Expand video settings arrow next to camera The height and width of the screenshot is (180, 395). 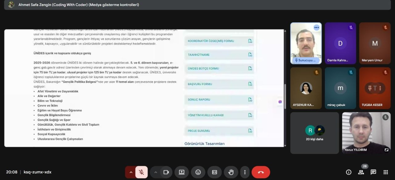(x=156, y=172)
